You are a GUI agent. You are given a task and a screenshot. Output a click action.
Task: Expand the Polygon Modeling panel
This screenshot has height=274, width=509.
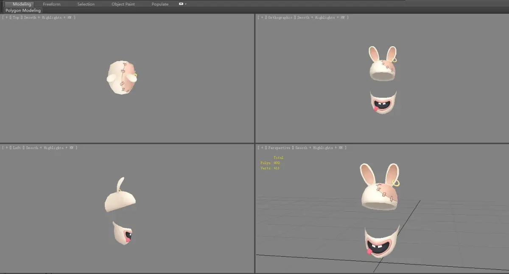23,10
